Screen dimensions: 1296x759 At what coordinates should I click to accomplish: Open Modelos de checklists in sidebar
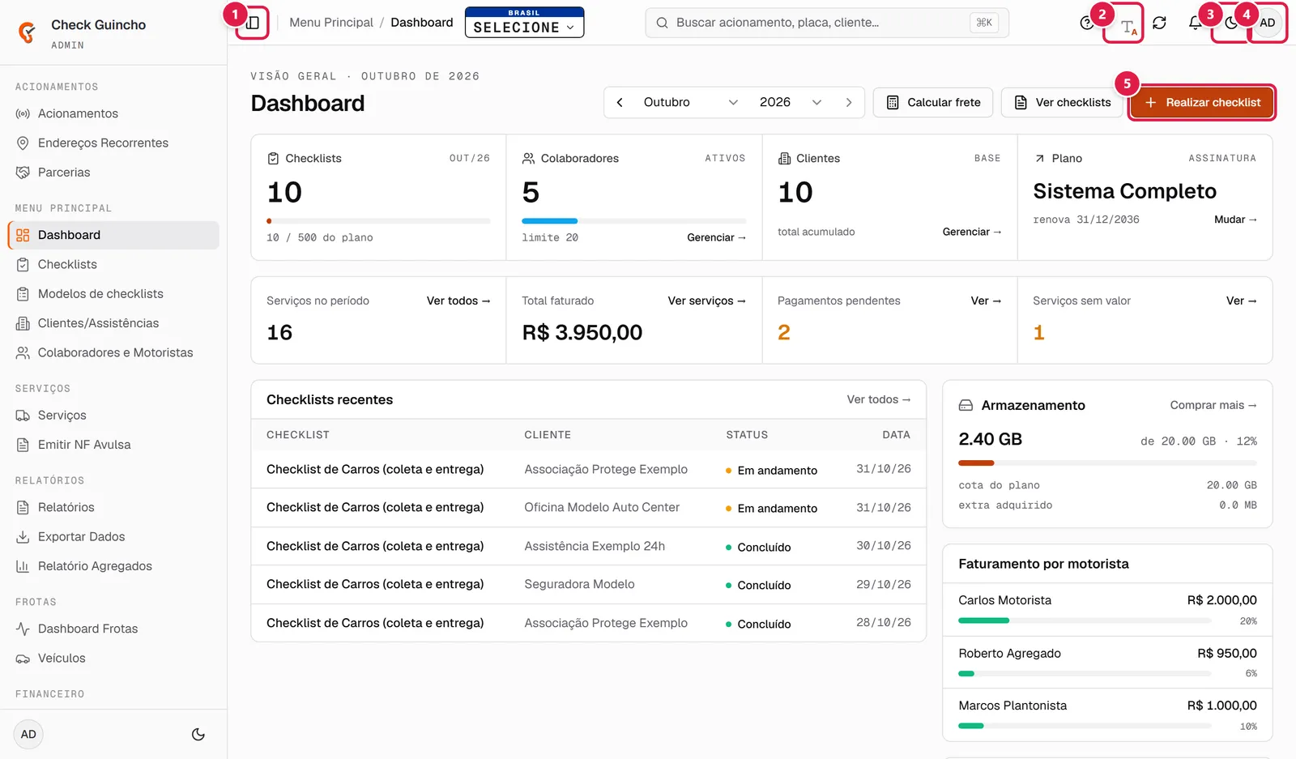tap(113, 294)
